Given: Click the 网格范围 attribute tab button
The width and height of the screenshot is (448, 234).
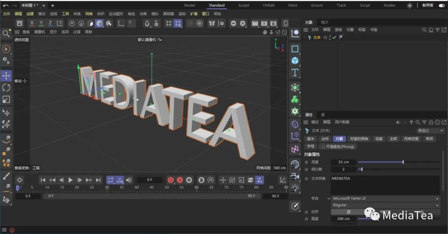Looking at the screenshot, I should (x=411, y=139).
